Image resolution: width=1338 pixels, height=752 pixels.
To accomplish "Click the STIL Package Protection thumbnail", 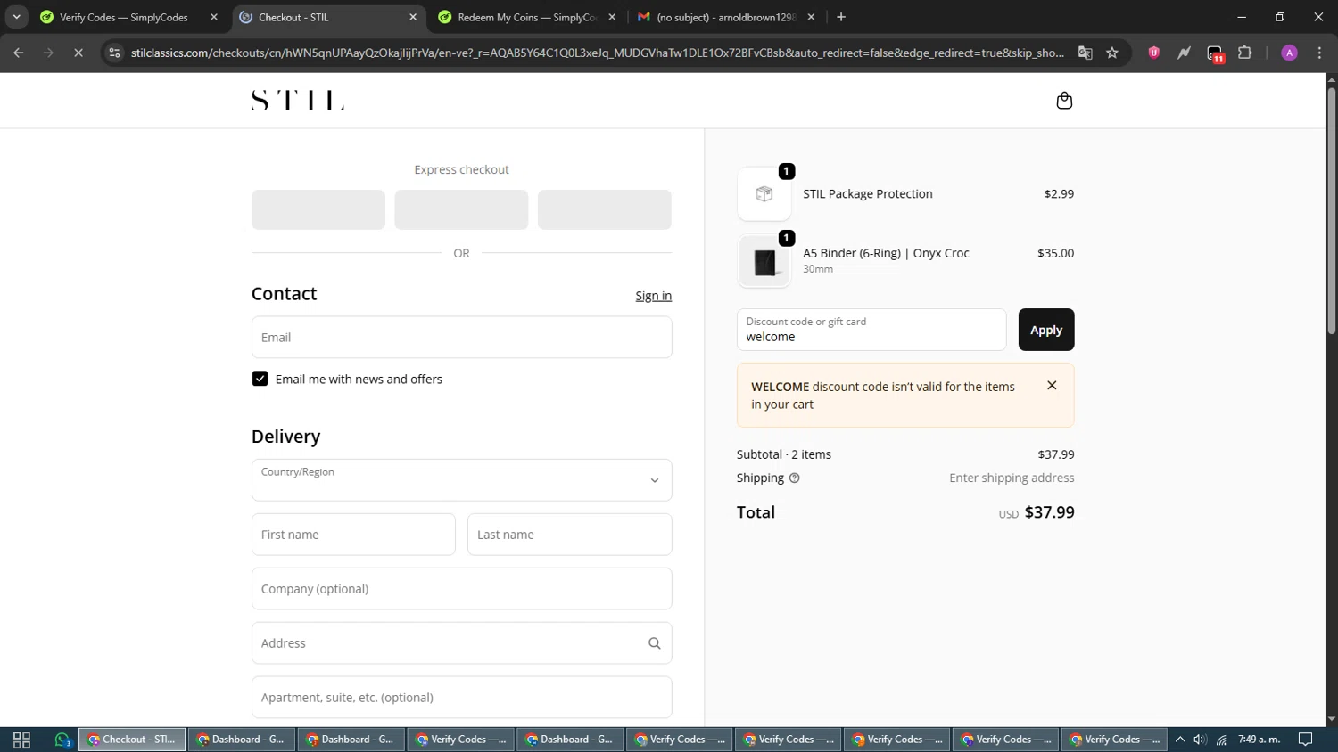I will point(764,194).
